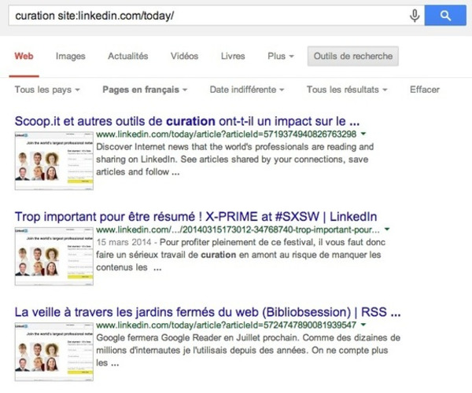Click the Bibliobsession result thumbnail image
Screen dimensions: 472x393
coord(53,352)
